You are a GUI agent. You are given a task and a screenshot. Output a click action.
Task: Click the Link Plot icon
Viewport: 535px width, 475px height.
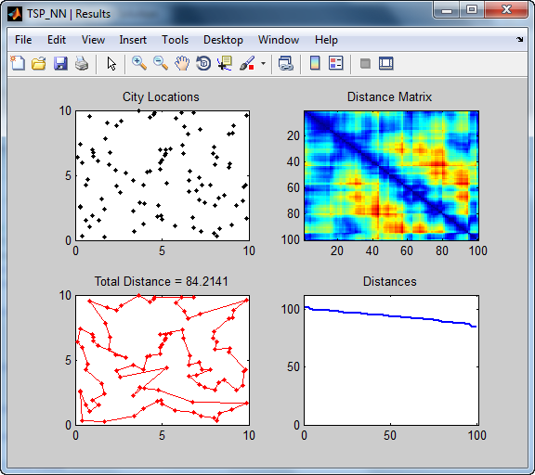285,63
